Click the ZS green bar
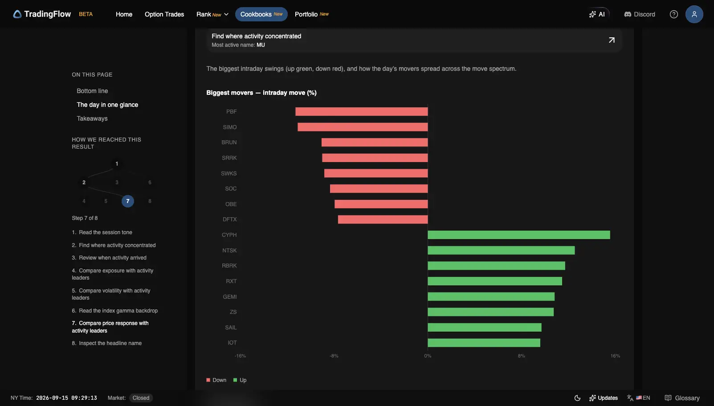This screenshot has height=406, width=714. [x=490, y=312]
